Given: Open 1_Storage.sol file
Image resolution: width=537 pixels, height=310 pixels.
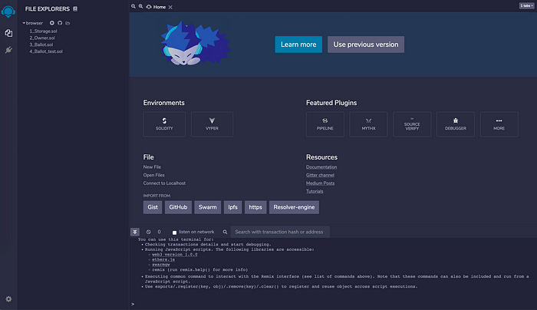Looking at the screenshot, I should [x=43, y=31].
